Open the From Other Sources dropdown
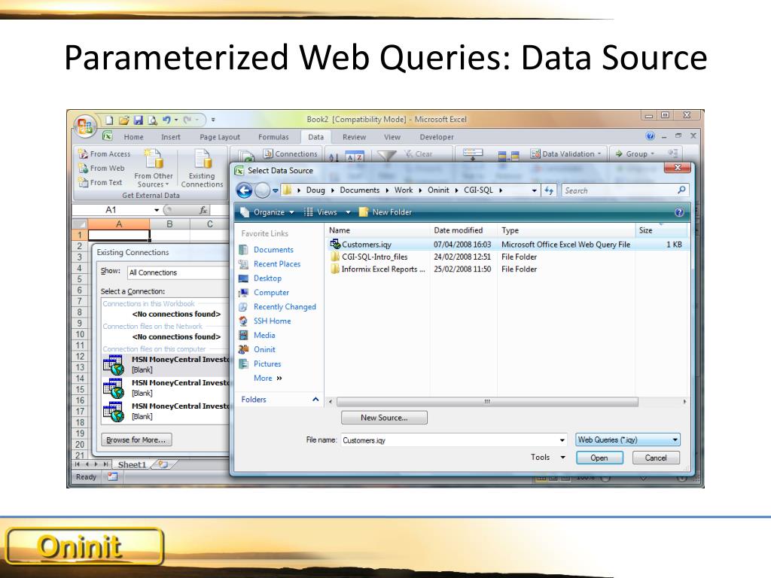771x578 pixels. coord(154,169)
